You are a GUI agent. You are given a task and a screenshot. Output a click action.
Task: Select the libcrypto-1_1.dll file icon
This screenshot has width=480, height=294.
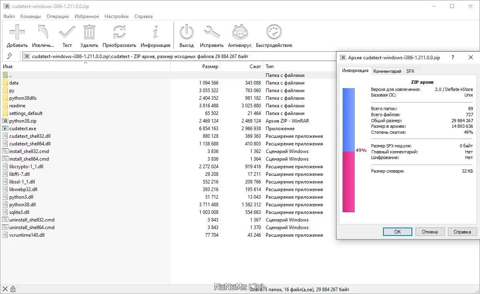(5, 167)
